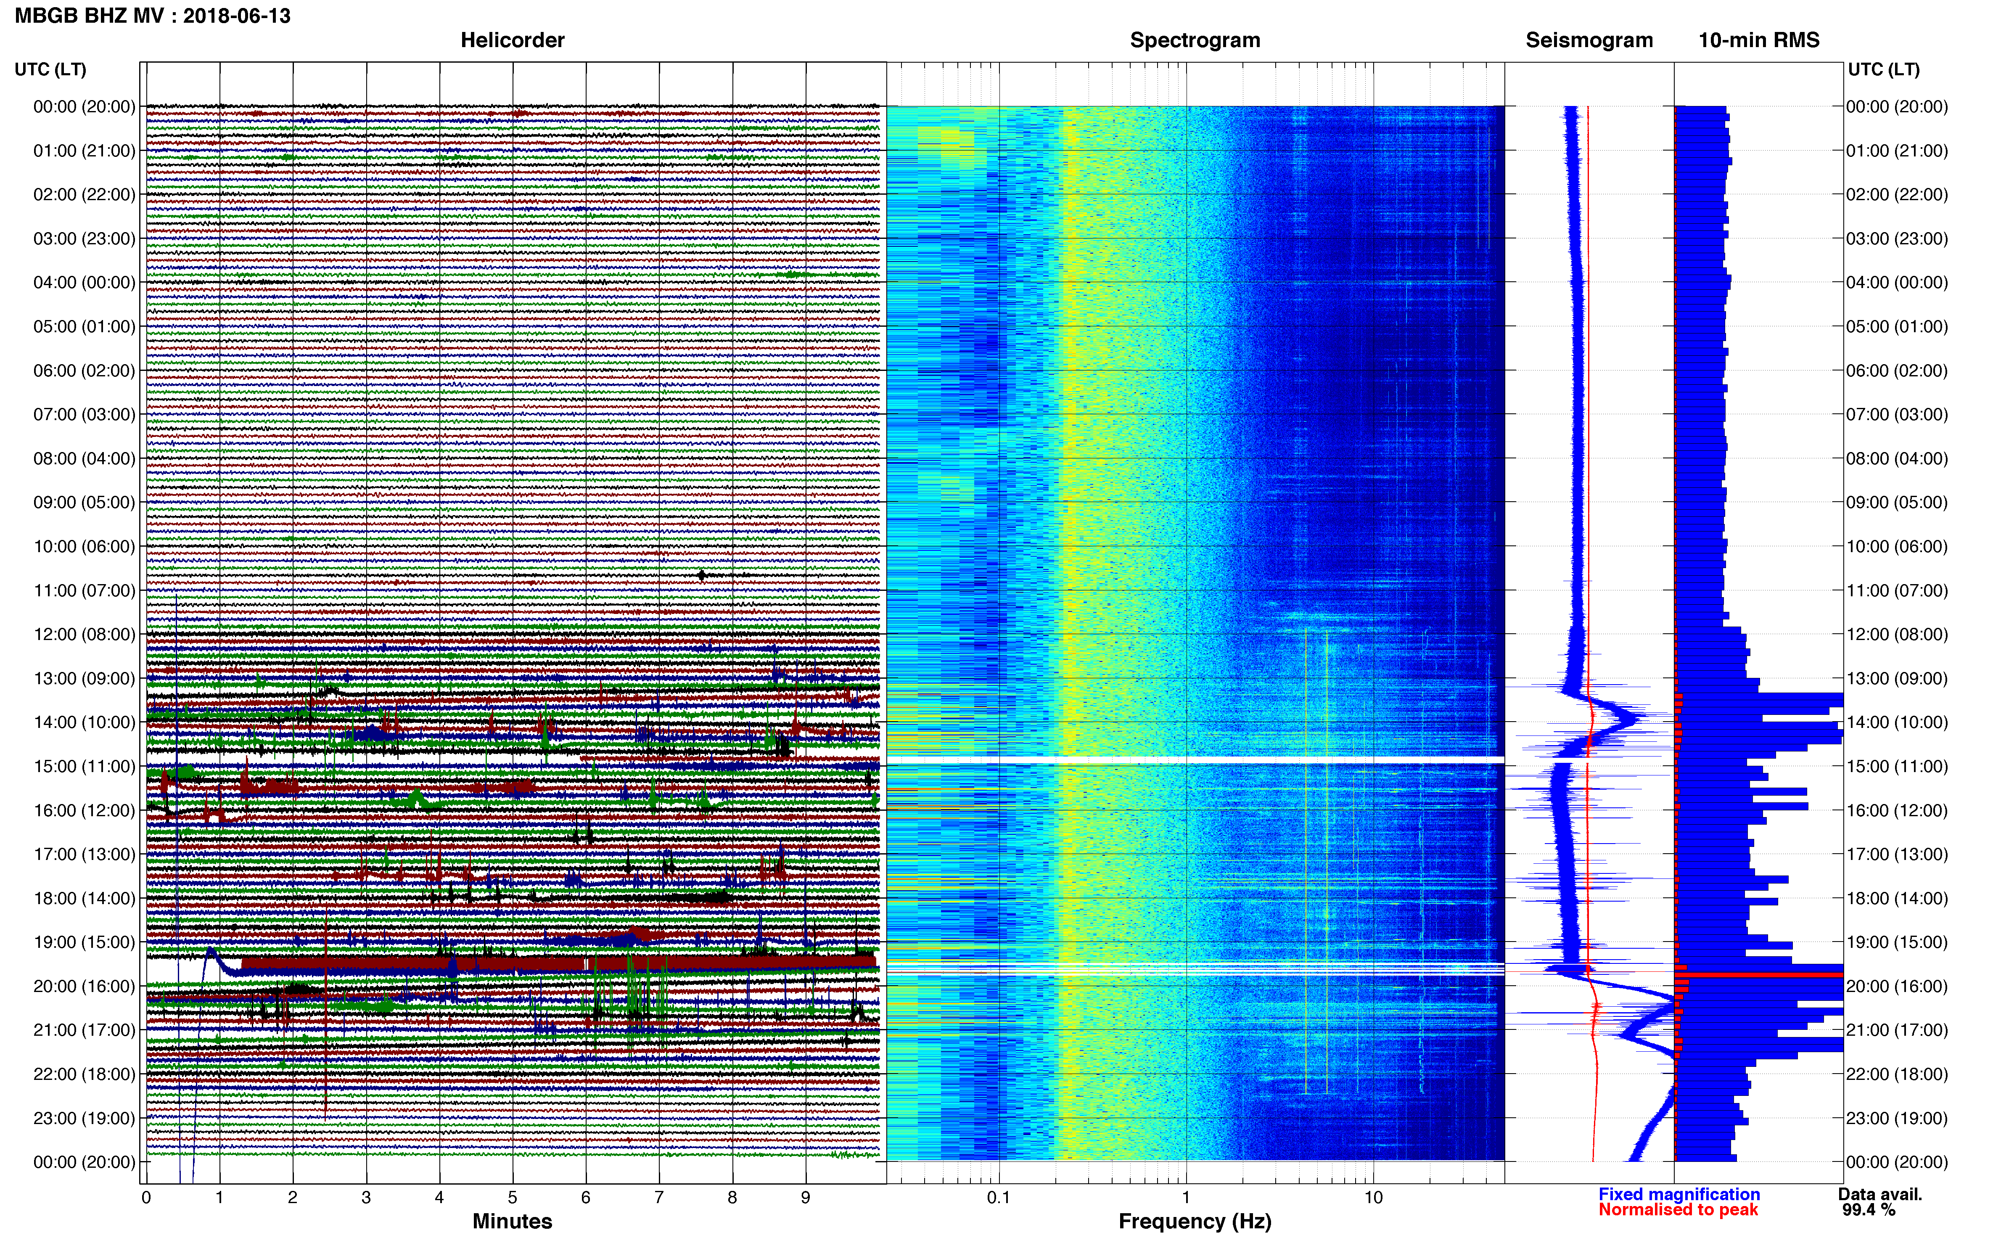Click the white data gap band in the spectrogram near 15:00

pyautogui.click(x=1195, y=759)
